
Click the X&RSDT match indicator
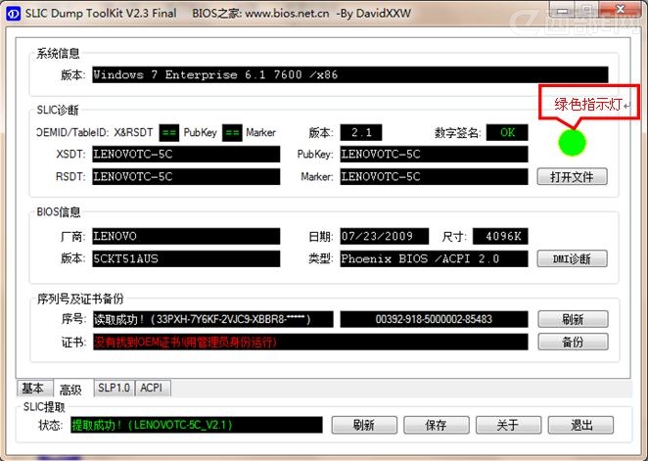tap(168, 133)
